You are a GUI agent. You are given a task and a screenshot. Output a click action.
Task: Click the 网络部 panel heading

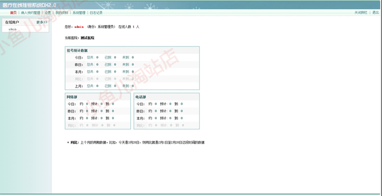coord(72,97)
